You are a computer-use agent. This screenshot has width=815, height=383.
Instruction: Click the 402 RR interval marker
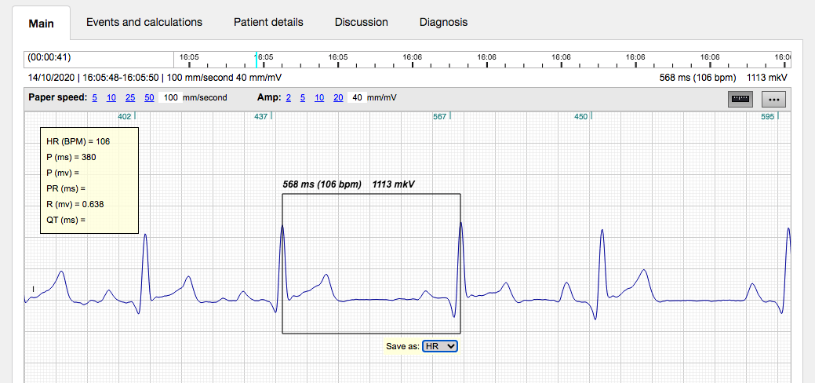(125, 117)
